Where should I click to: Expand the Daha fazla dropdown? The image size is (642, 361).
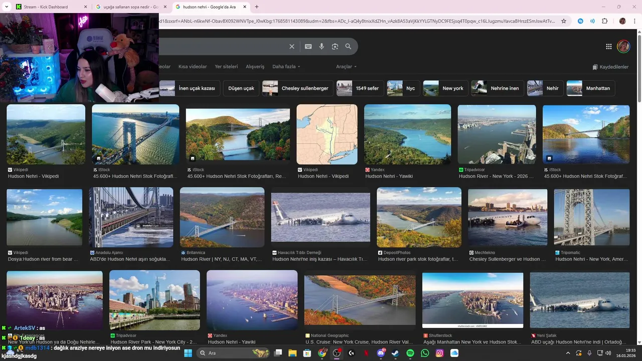point(286,67)
